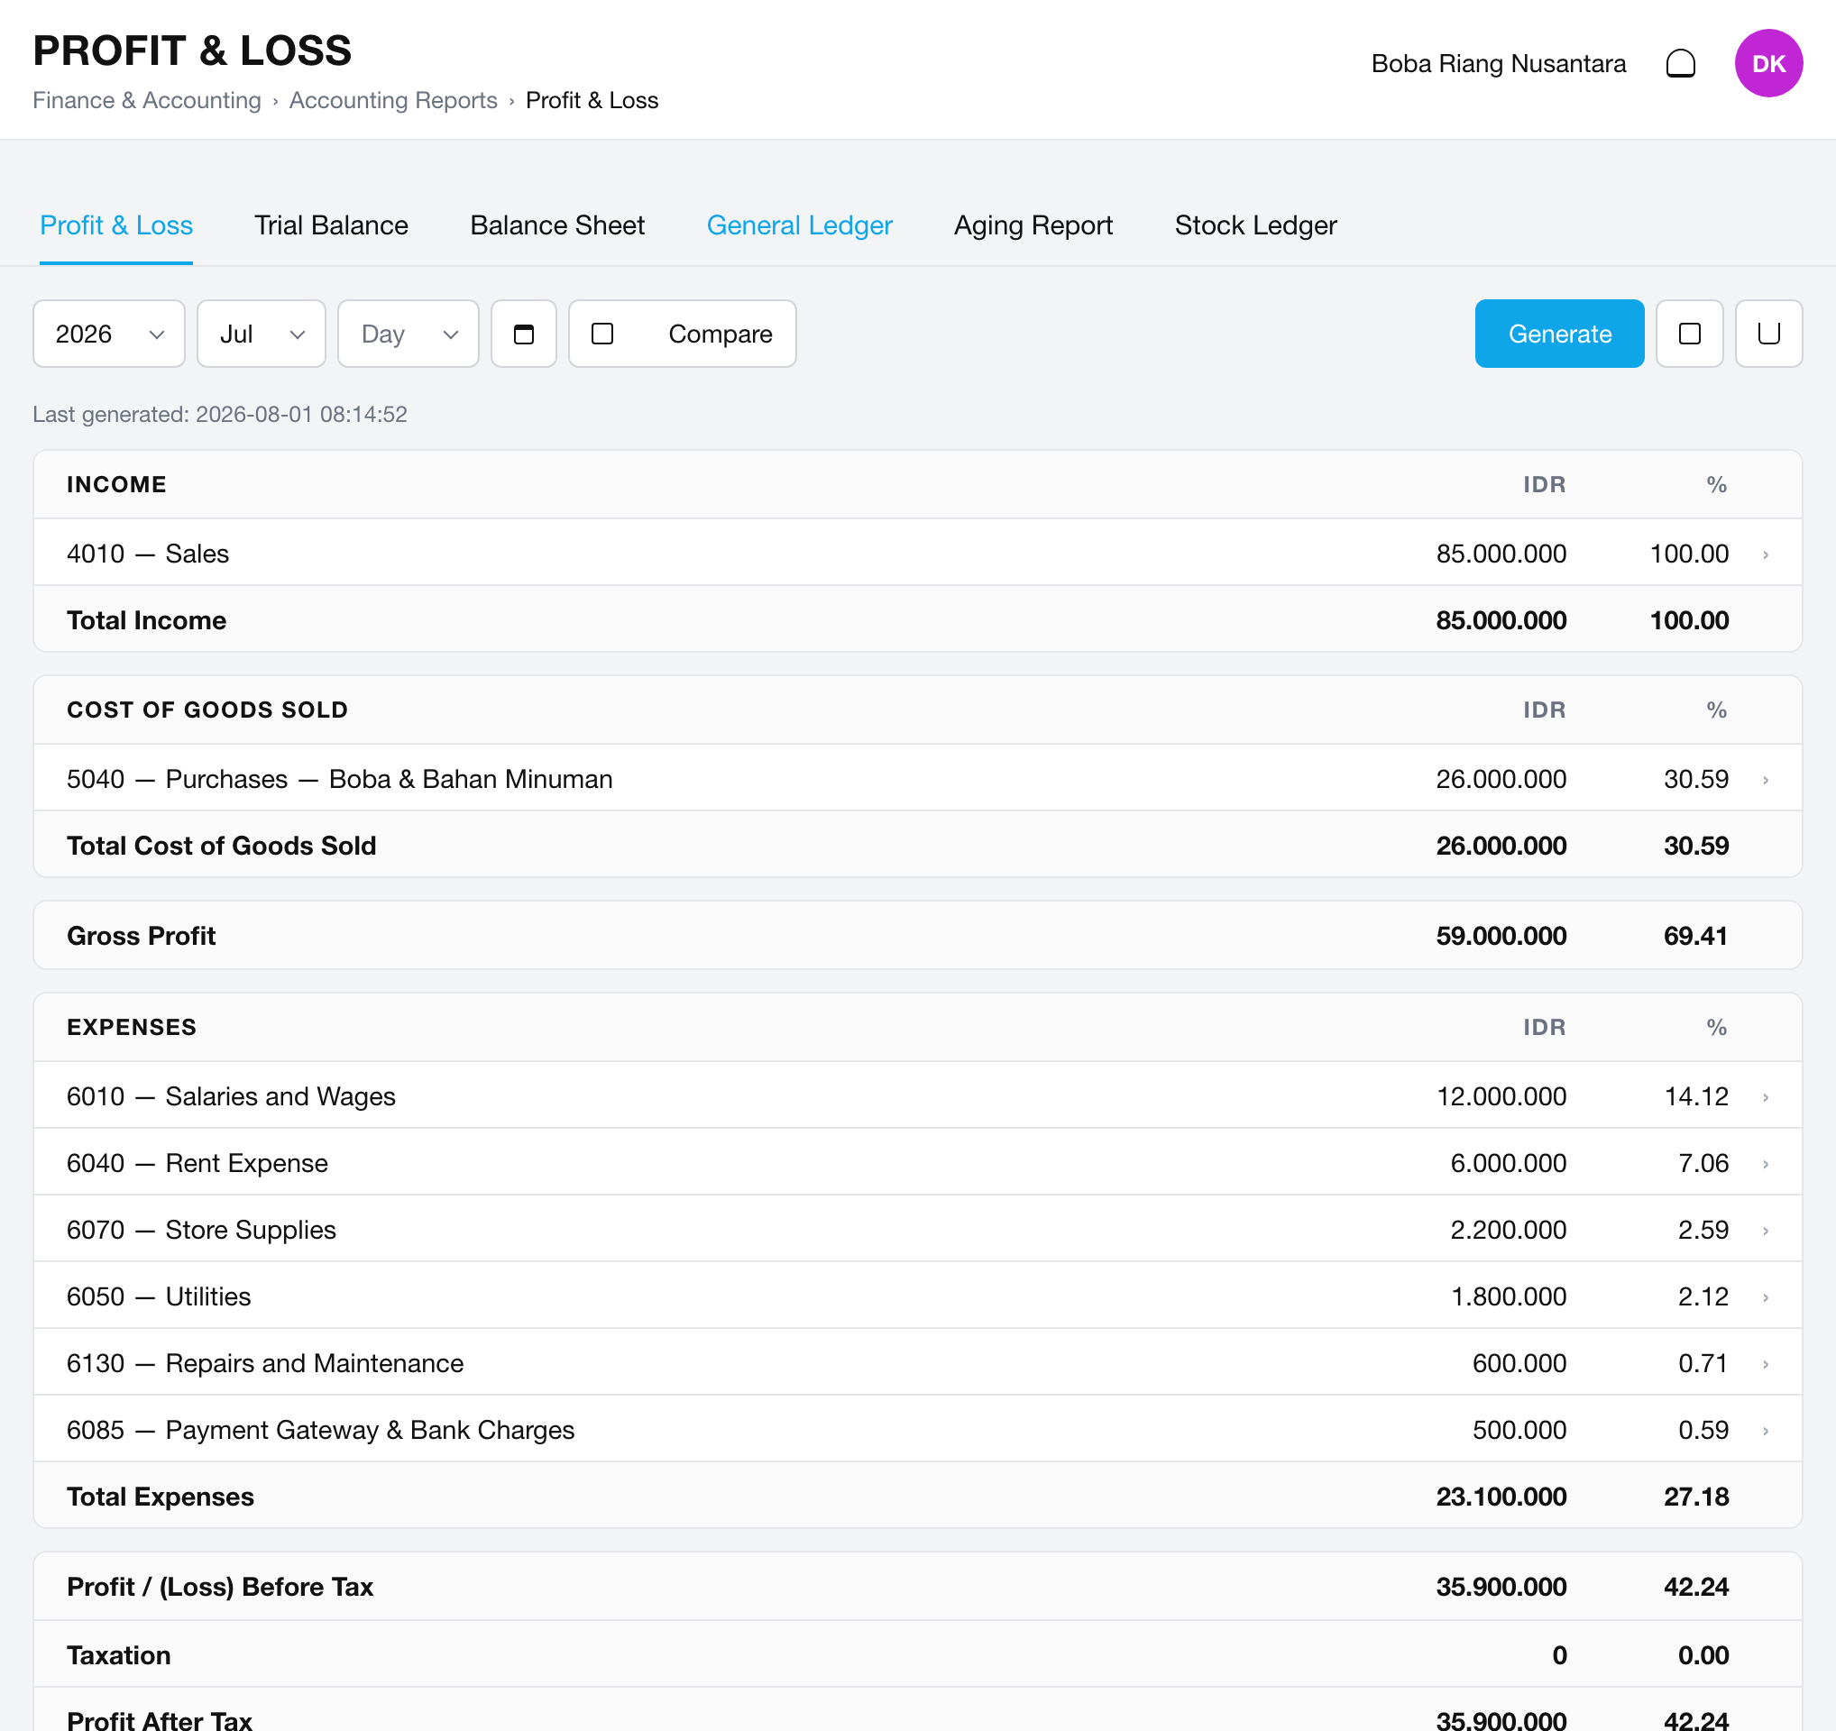The image size is (1836, 1731).
Task: Click the Last generated timestamp text
Action: [220, 415]
